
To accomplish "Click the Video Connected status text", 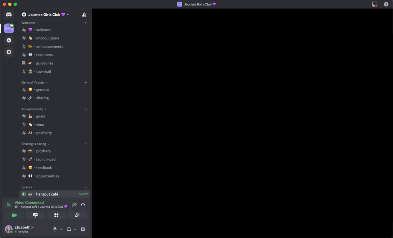I will (x=29, y=202).
